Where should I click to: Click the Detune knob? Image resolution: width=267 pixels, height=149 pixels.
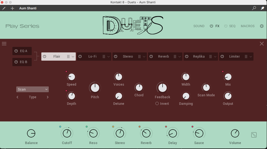pos(118,96)
